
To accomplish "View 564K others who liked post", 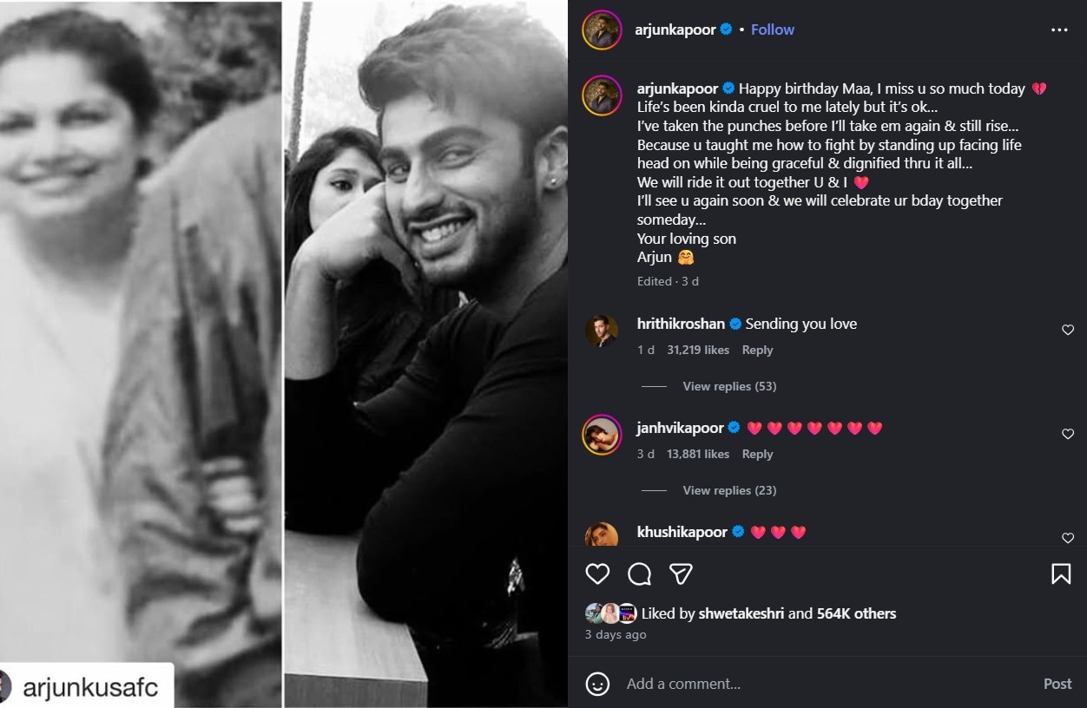I will 856,613.
